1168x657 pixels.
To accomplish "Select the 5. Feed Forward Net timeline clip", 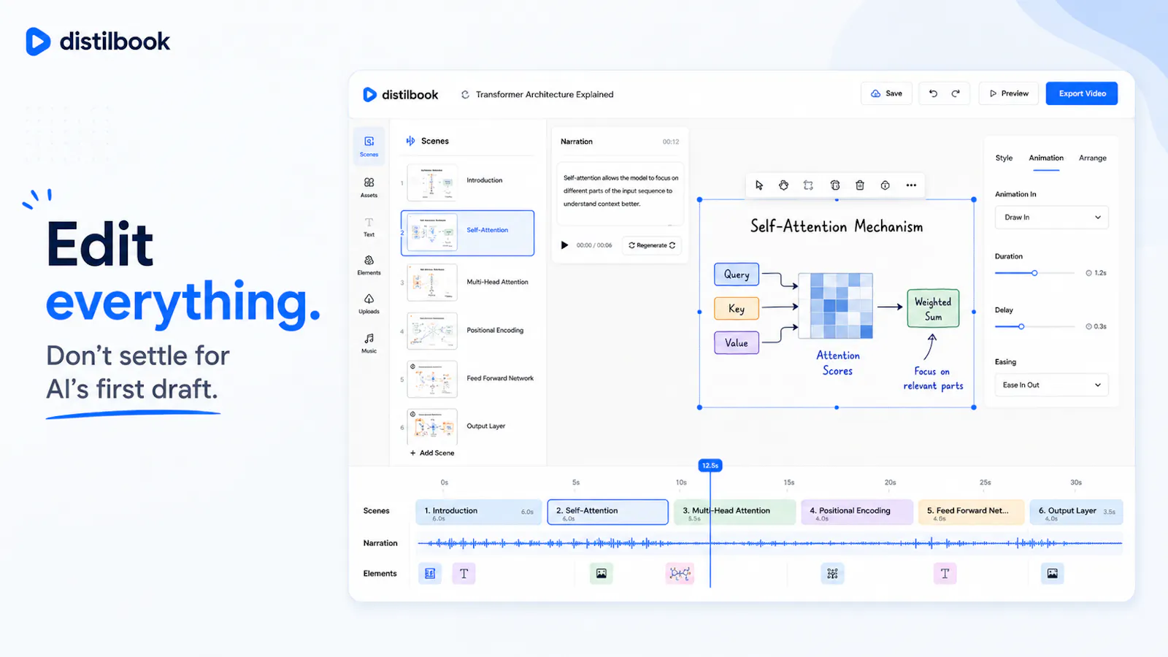I will 971,512.
